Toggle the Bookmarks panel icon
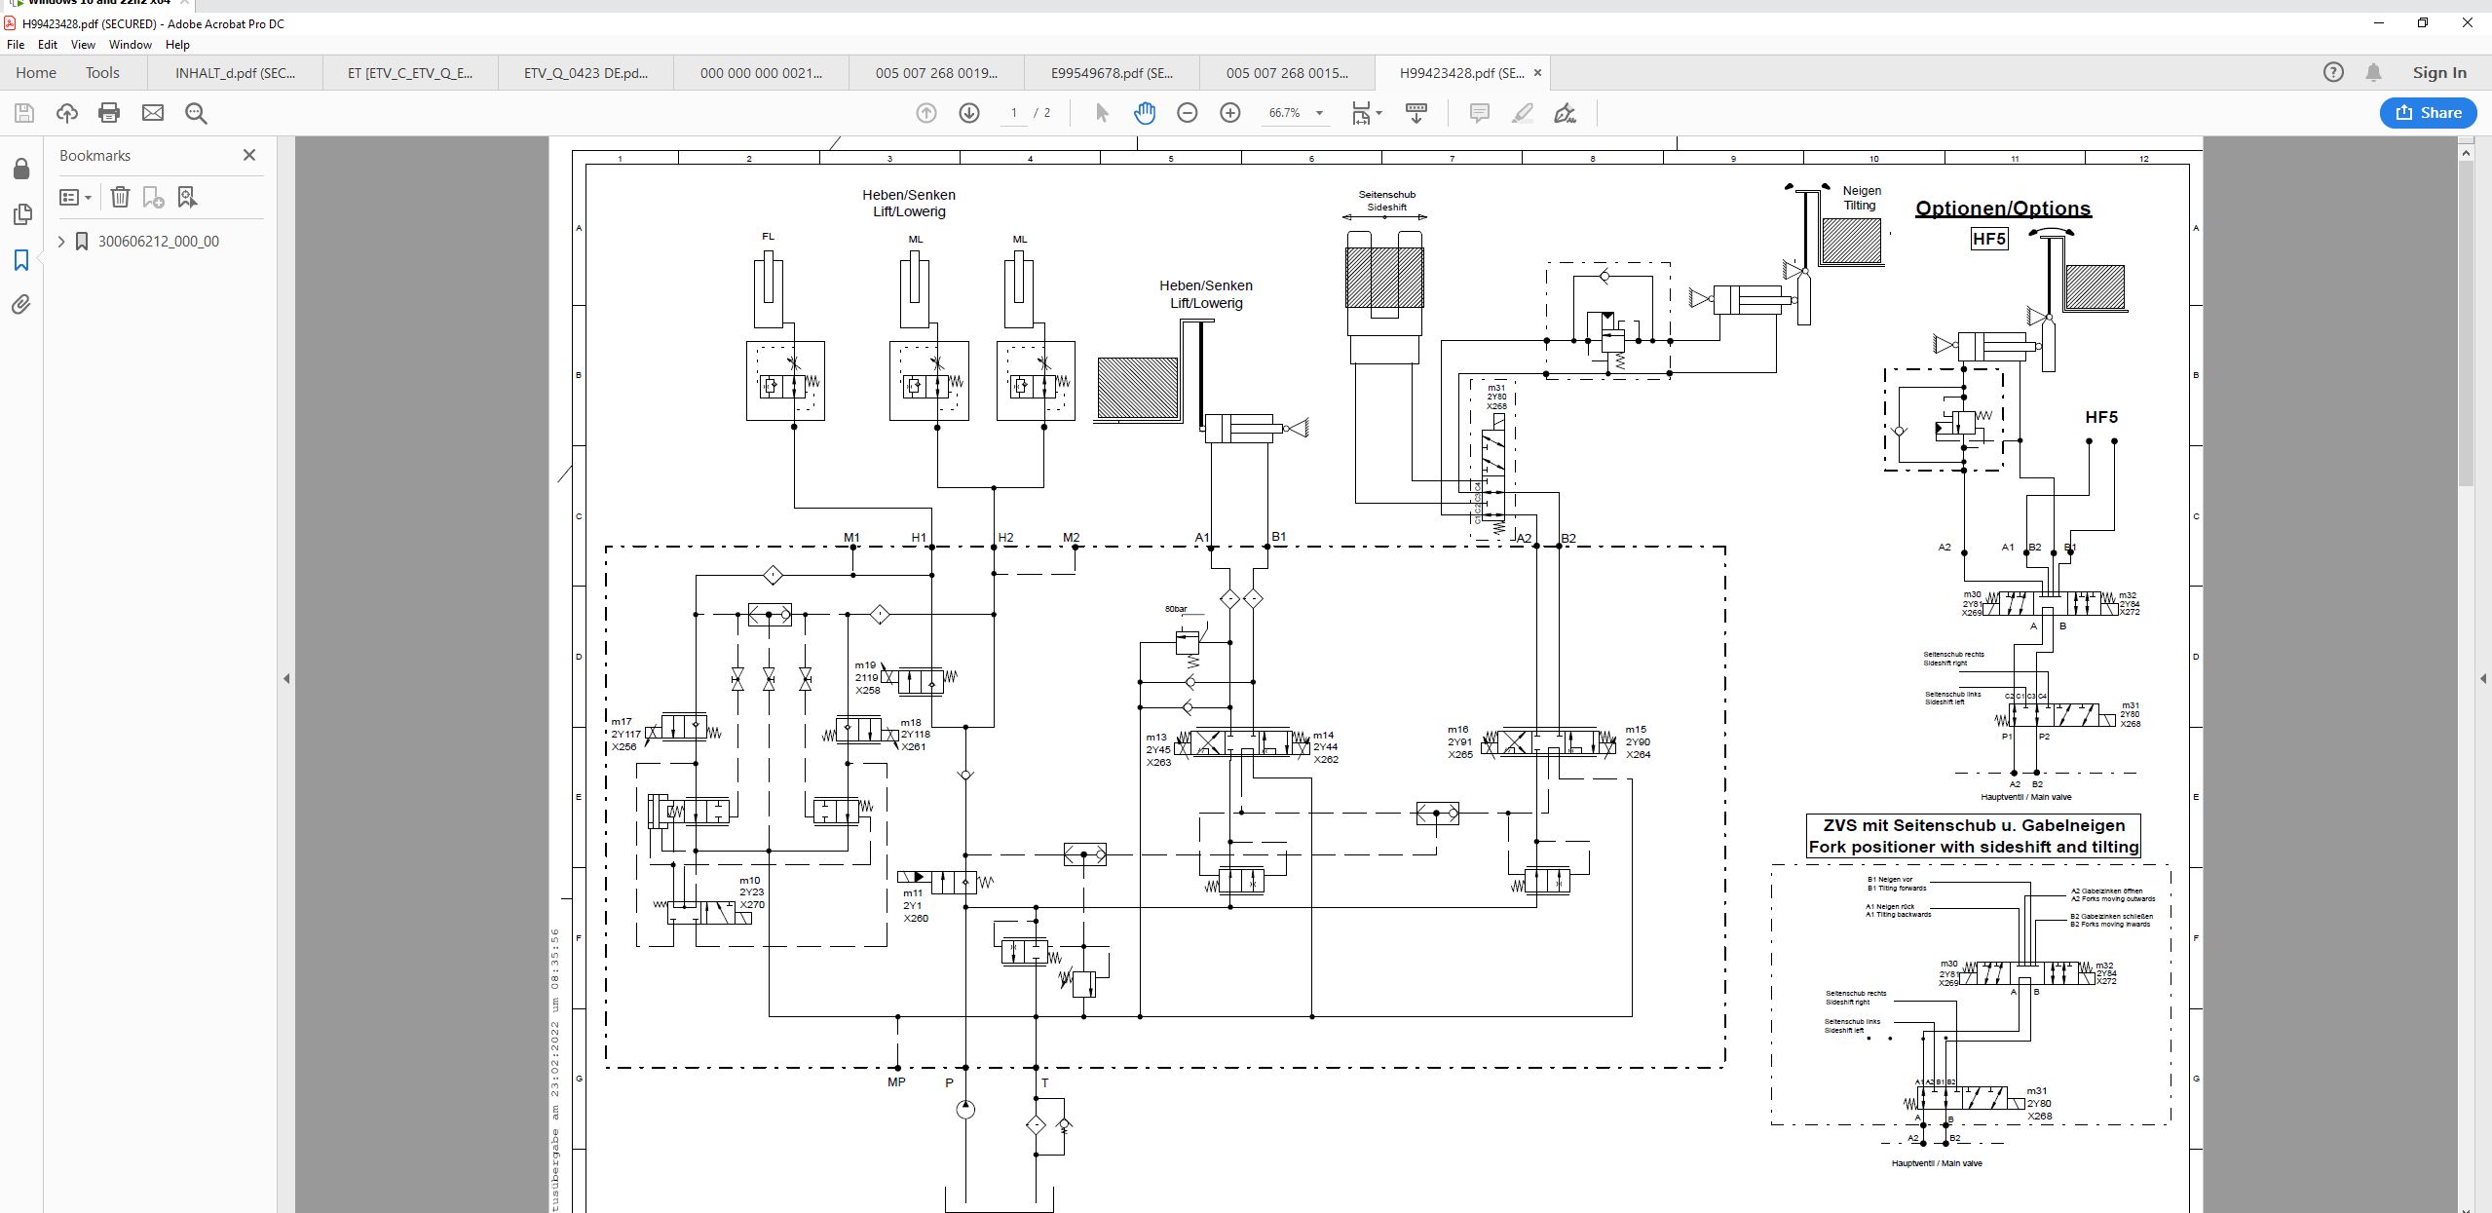The height and width of the screenshot is (1213, 2492). 21,260
